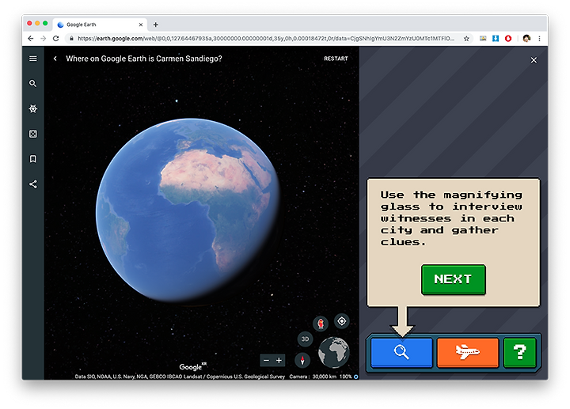
Task: Click the blue download extension icon
Action: 496,39
